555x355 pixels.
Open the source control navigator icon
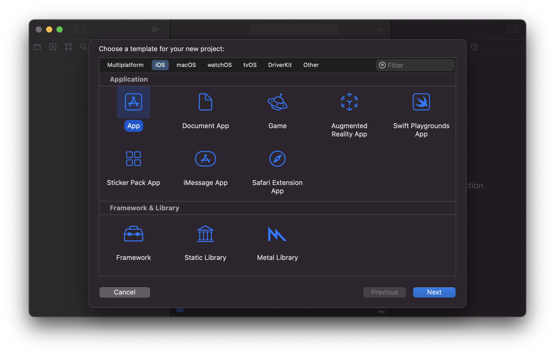[x=53, y=47]
